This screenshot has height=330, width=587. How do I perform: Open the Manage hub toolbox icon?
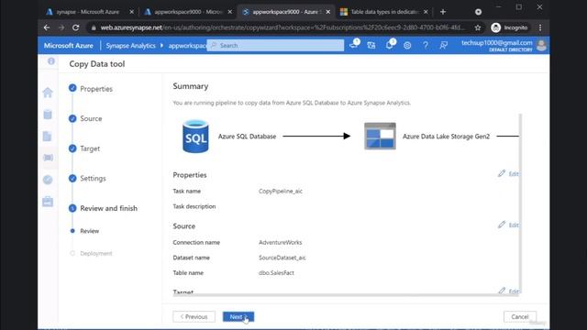[48, 202]
